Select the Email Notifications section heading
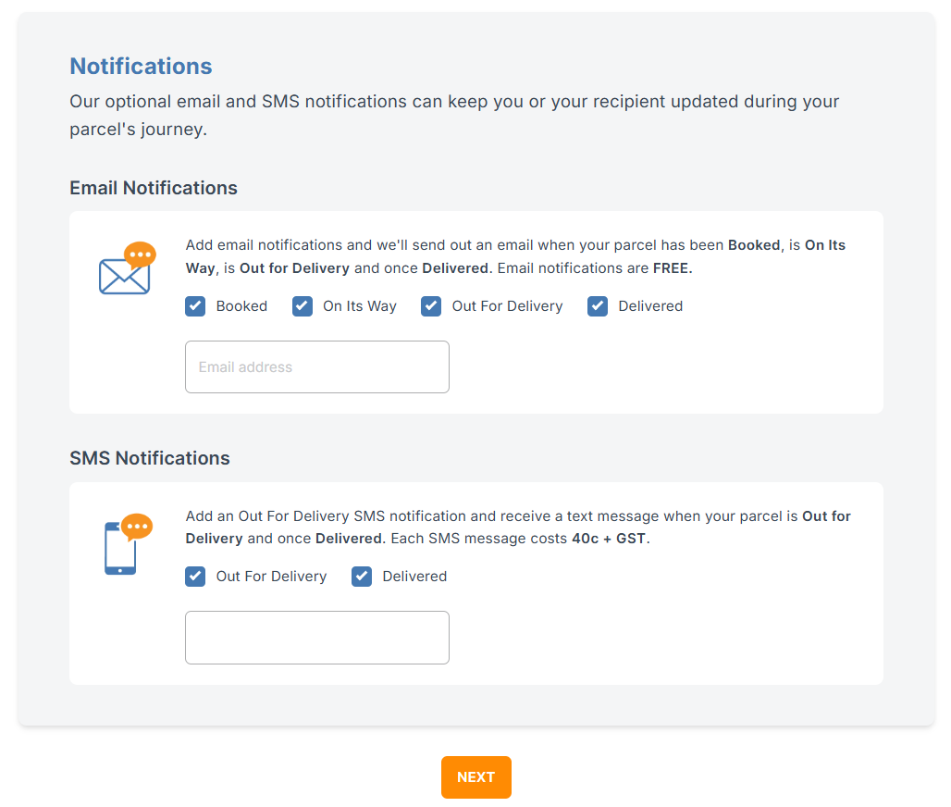951x807 pixels. pos(154,188)
